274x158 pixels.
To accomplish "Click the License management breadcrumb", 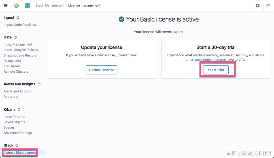I will click(84, 5).
